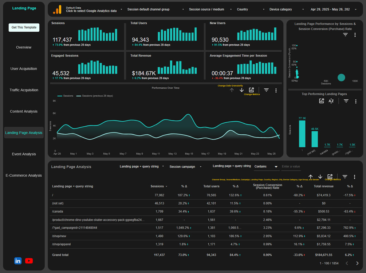
Task: Open more options on scatter chart
Action: pos(355,35)
